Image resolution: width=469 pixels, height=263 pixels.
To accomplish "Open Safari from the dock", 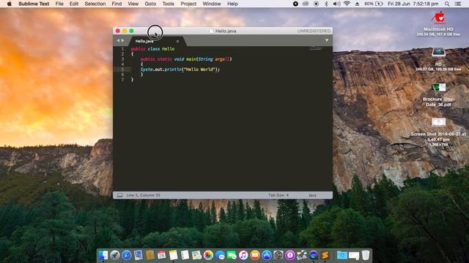I will (127, 255).
